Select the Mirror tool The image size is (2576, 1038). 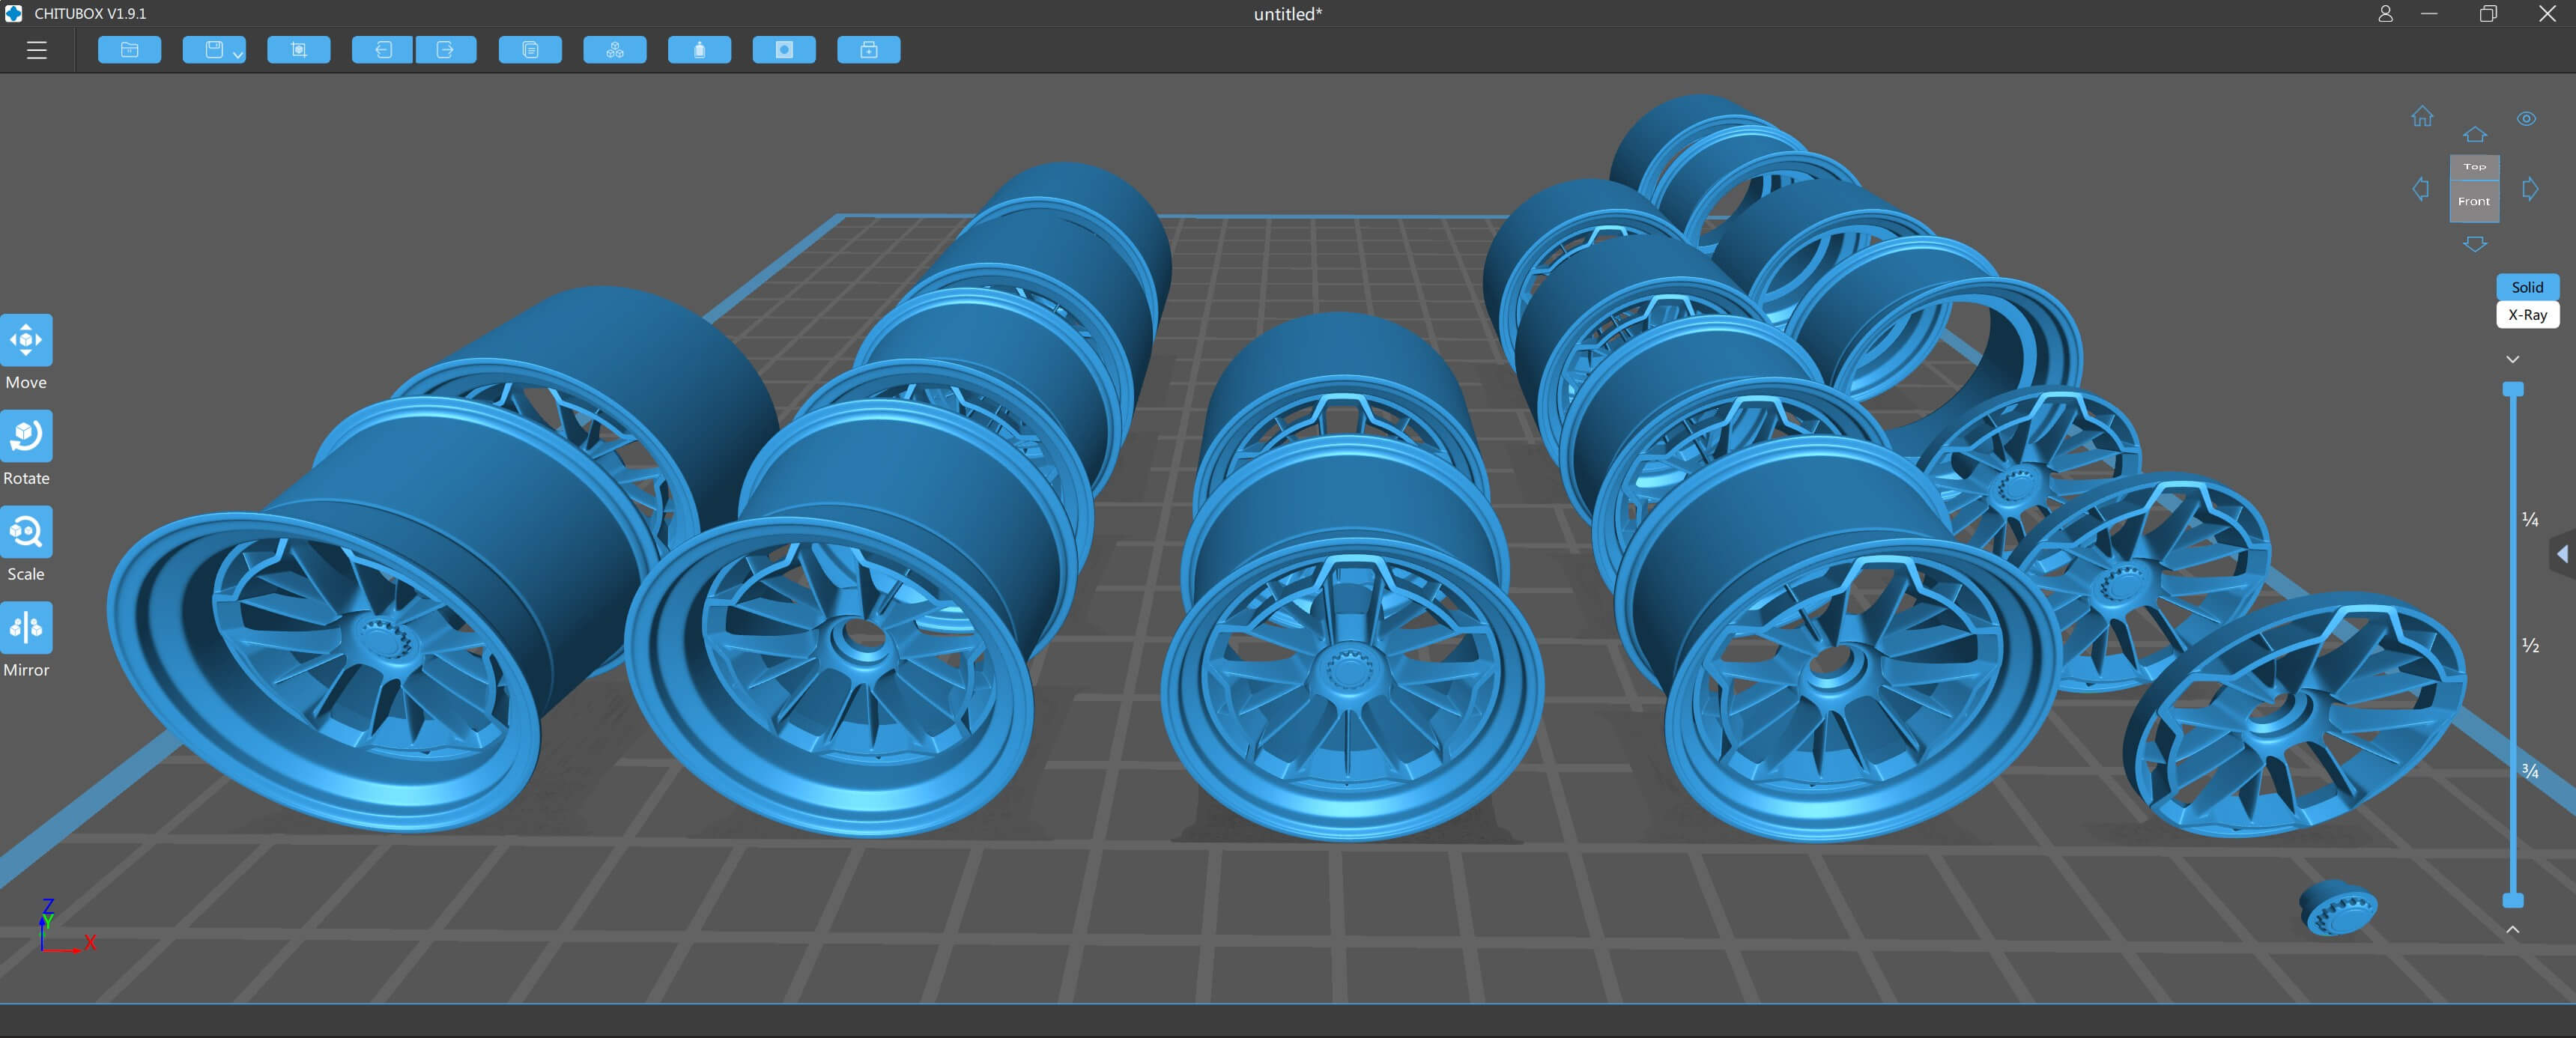click(26, 628)
